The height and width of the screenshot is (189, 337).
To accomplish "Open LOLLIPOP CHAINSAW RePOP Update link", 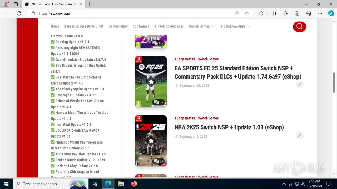I will [75, 133].
